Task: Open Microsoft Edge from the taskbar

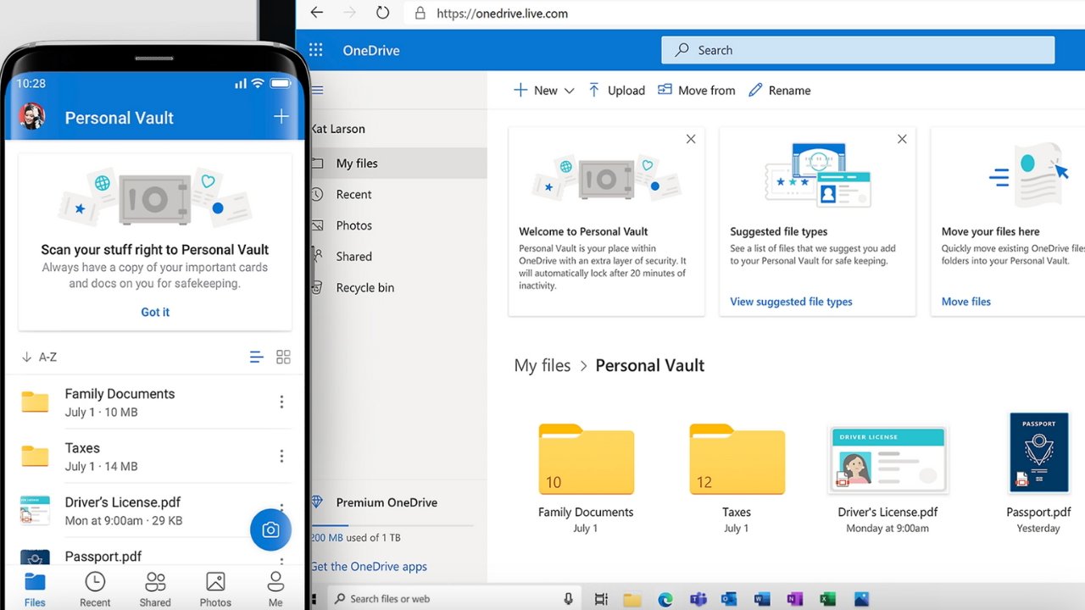Action: 665,600
